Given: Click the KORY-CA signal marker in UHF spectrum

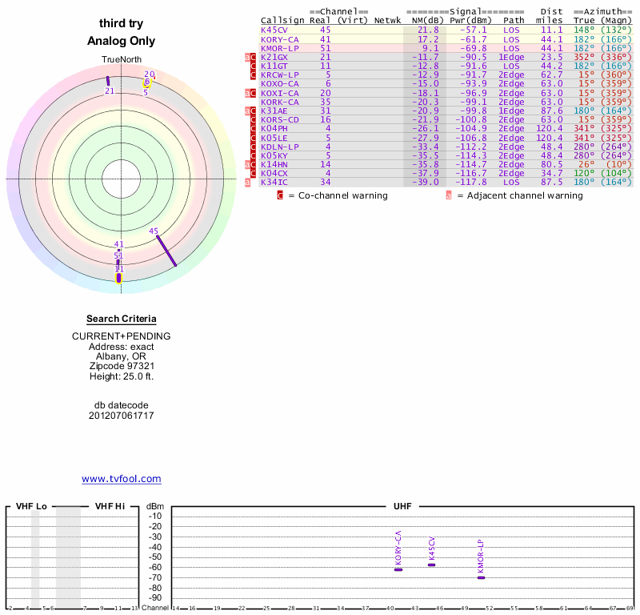Looking at the screenshot, I should (398, 569).
